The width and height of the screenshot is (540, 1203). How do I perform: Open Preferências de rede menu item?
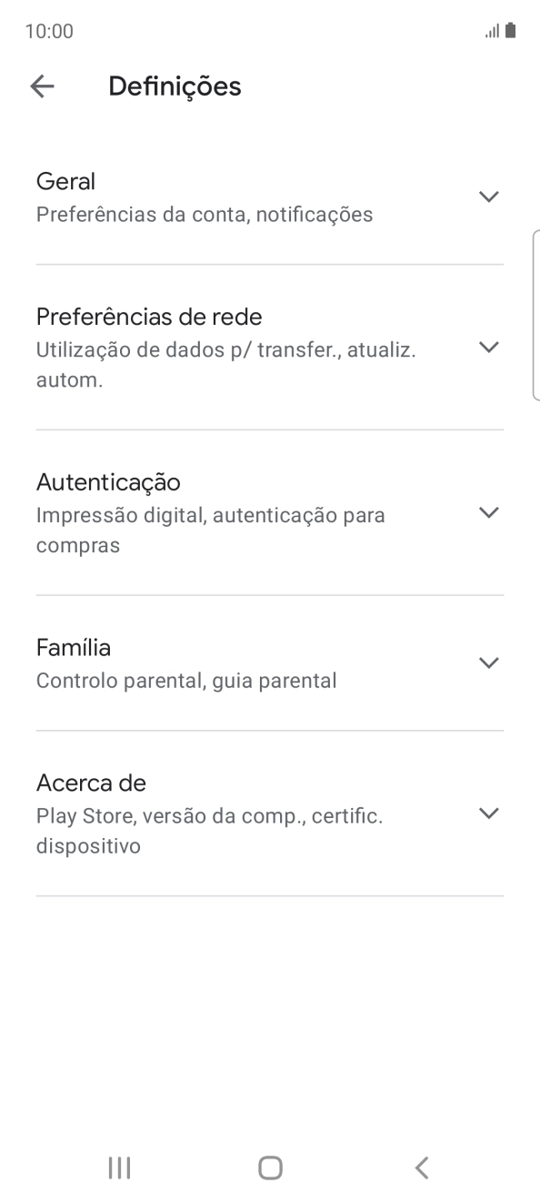click(x=225, y=348)
